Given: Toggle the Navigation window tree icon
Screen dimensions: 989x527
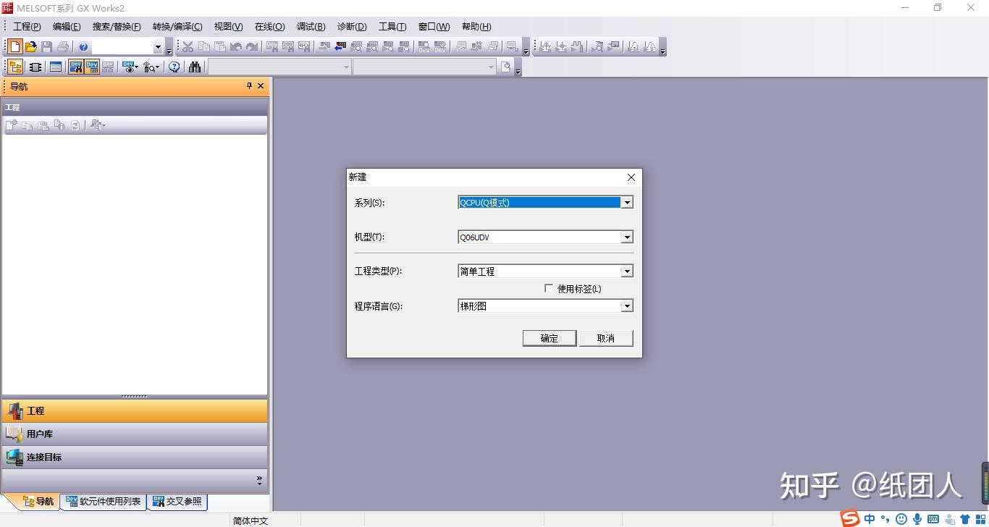Looking at the screenshot, I should (x=14, y=67).
